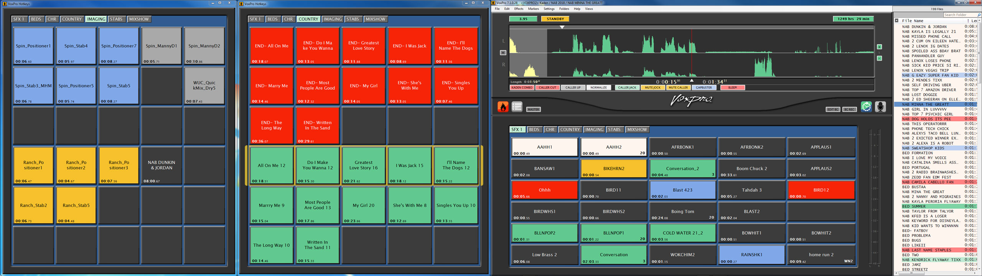Click the flame hotkeys icon in VoxPro
982x276 pixels.
503,107
